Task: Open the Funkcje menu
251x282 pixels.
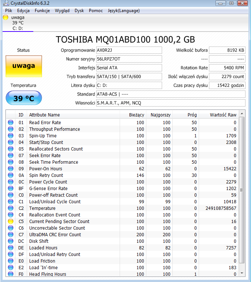Action: tap(42, 11)
